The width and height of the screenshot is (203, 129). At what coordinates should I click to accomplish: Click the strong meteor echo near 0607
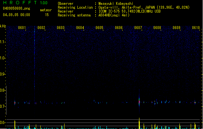139,102
